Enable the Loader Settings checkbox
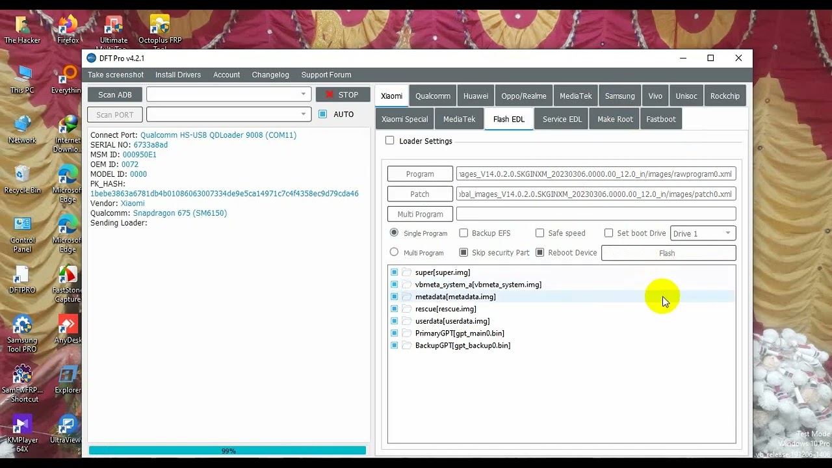Viewport: 832px width, 468px height. click(389, 140)
